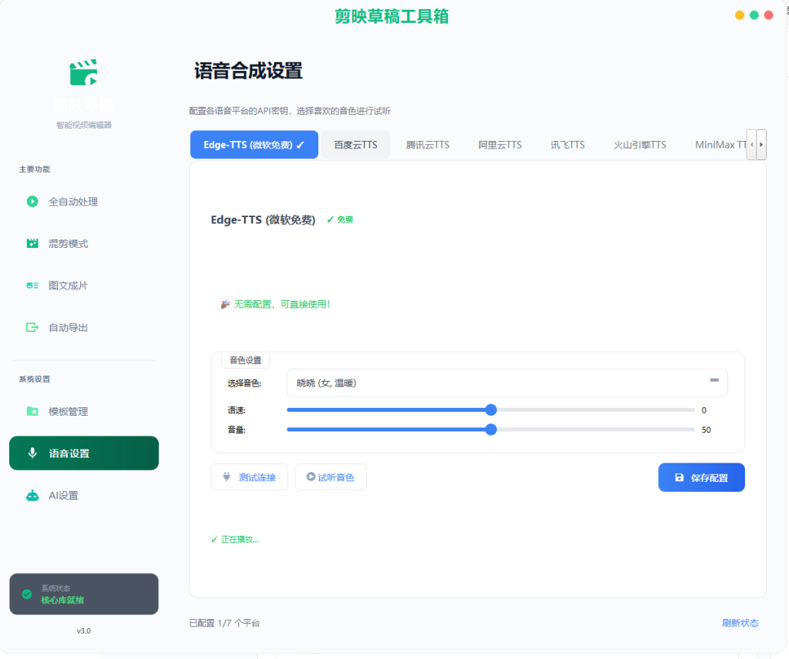Viewport: 789px width, 659px height.
Task: Show more tabs with right arrow
Action: coord(761,145)
